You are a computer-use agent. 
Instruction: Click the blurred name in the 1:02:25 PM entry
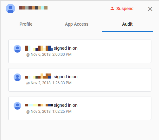pyautogui.click(x=39, y=105)
